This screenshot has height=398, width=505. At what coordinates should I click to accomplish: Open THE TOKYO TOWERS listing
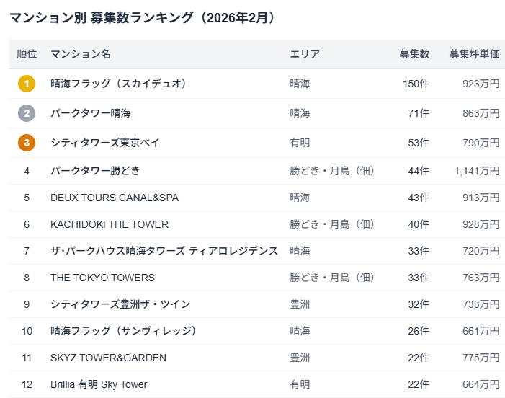[102, 278]
